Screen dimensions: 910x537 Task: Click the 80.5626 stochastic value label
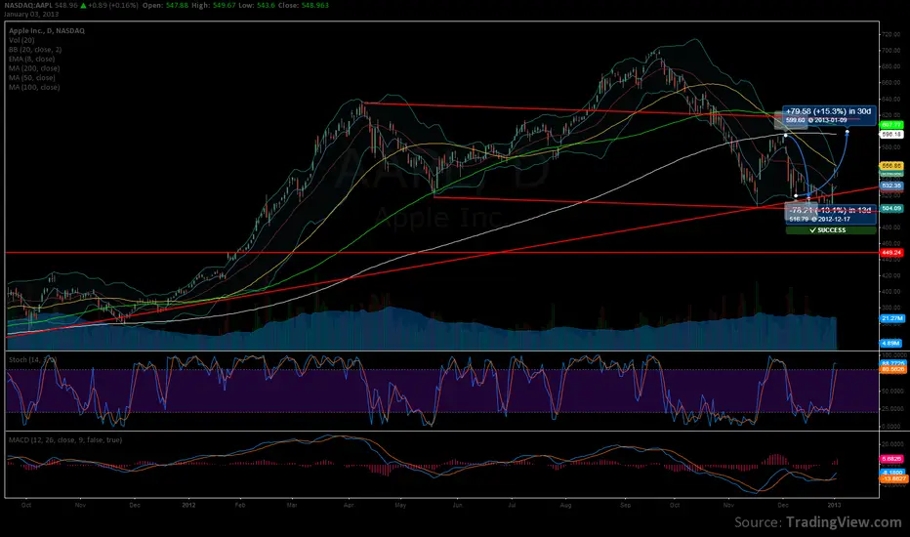(893, 369)
